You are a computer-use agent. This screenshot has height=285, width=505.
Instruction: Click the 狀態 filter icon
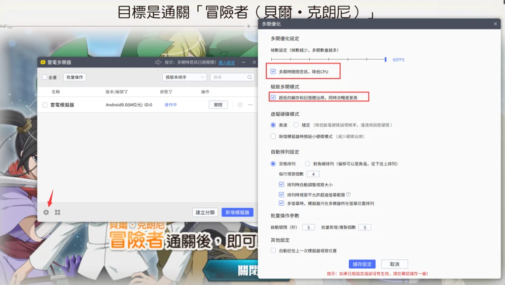click(x=170, y=92)
